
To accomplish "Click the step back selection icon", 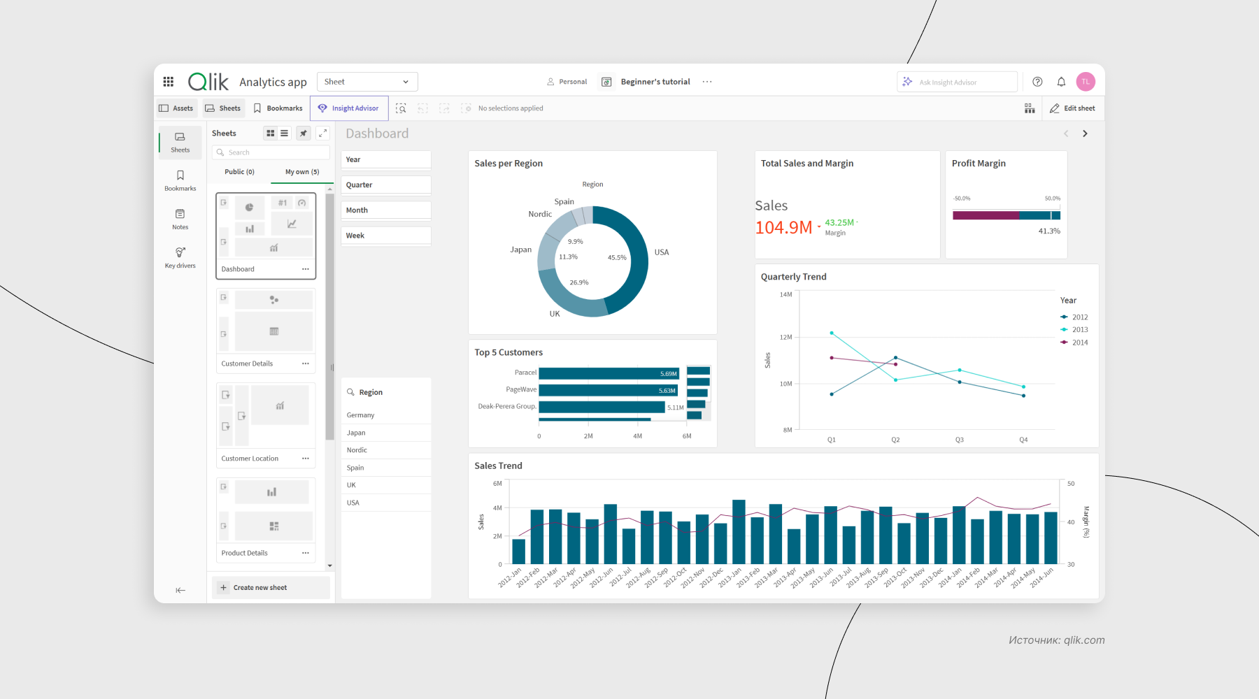I will coord(422,108).
